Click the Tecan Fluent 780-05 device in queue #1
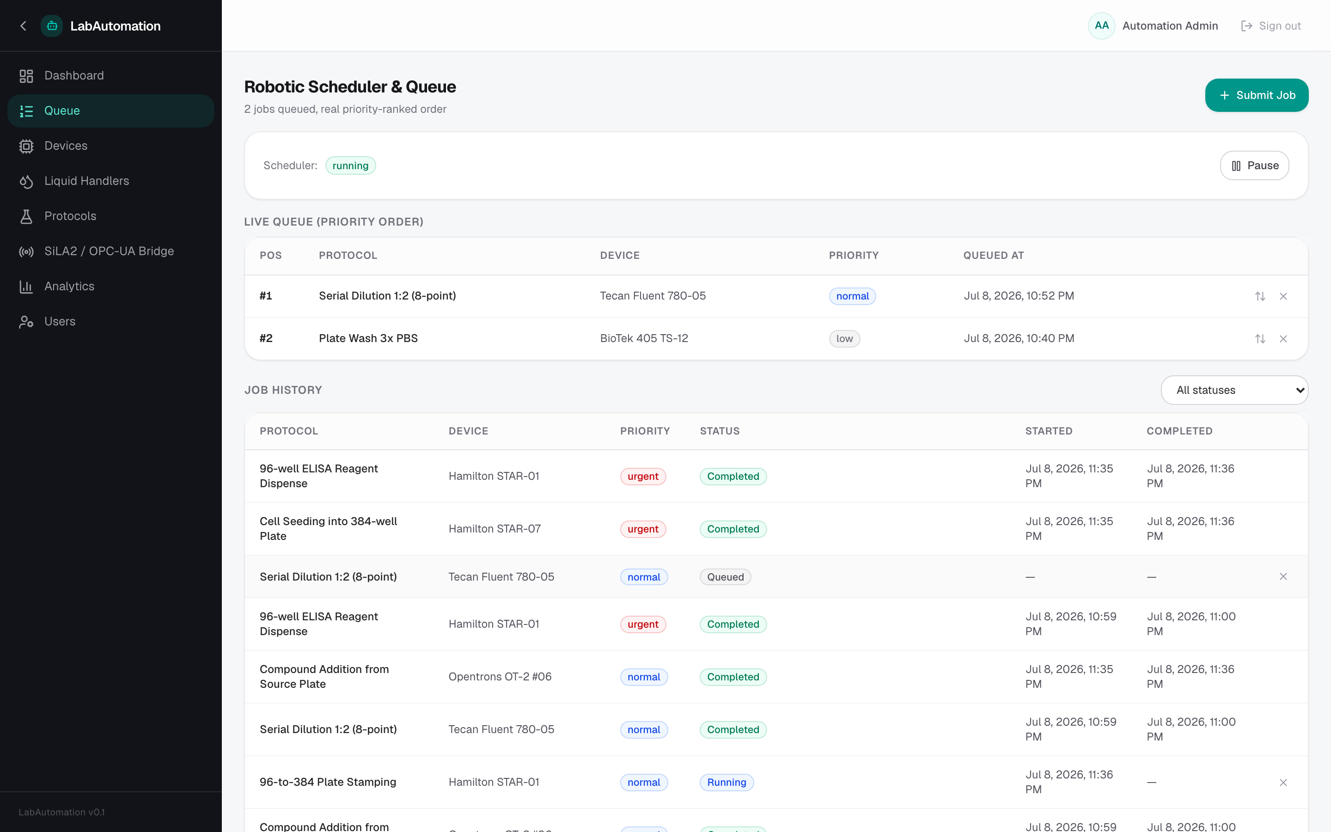 click(652, 296)
